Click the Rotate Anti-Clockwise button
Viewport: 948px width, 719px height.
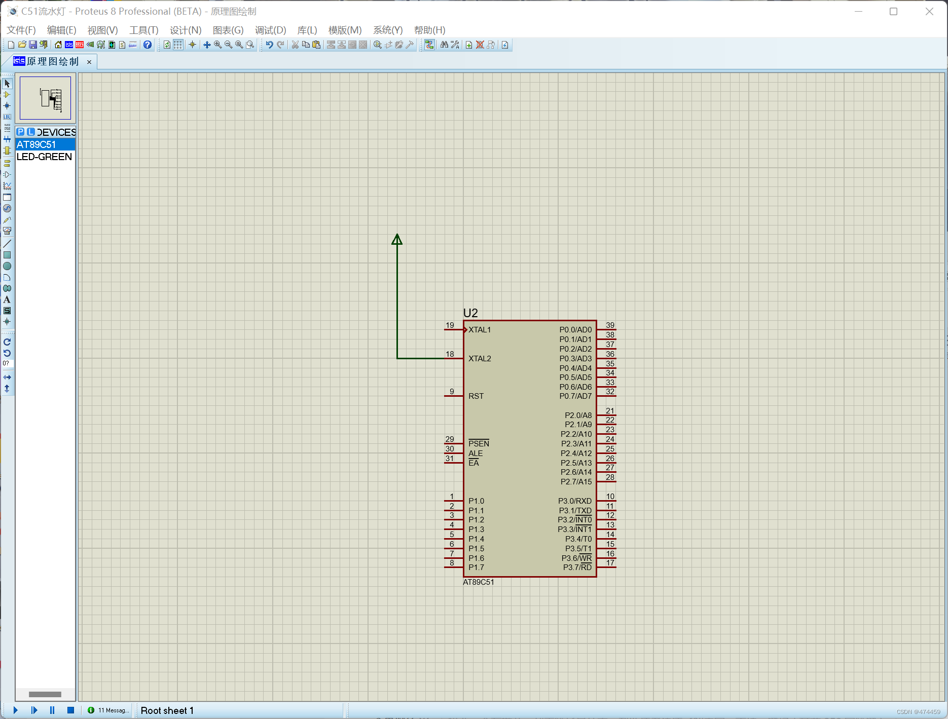pyautogui.click(x=7, y=353)
